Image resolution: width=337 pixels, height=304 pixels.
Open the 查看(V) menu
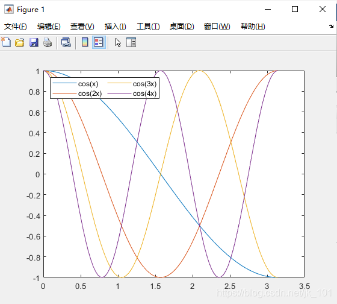[82, 27]
